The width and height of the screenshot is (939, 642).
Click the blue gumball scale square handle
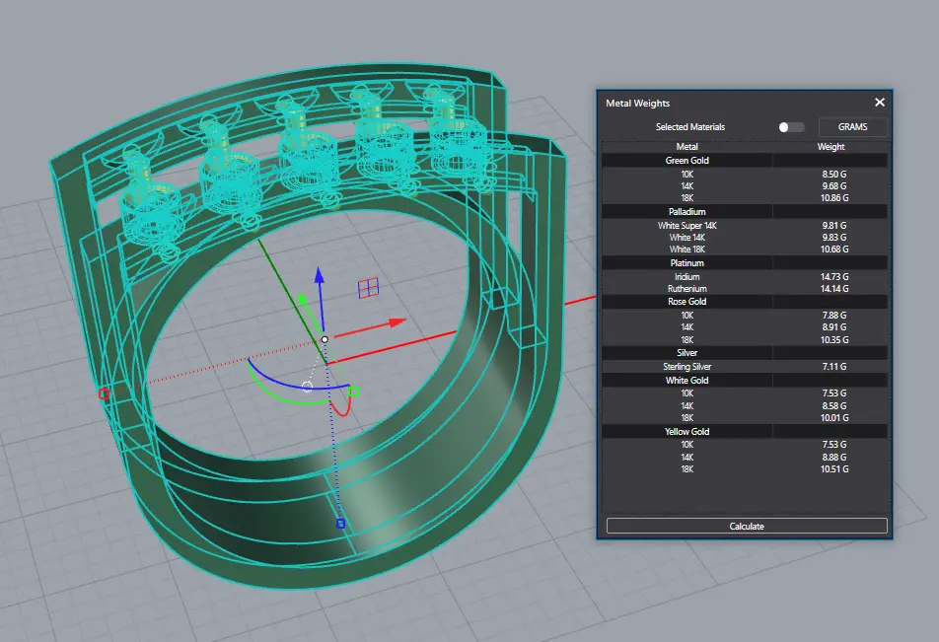coord(340,524)
